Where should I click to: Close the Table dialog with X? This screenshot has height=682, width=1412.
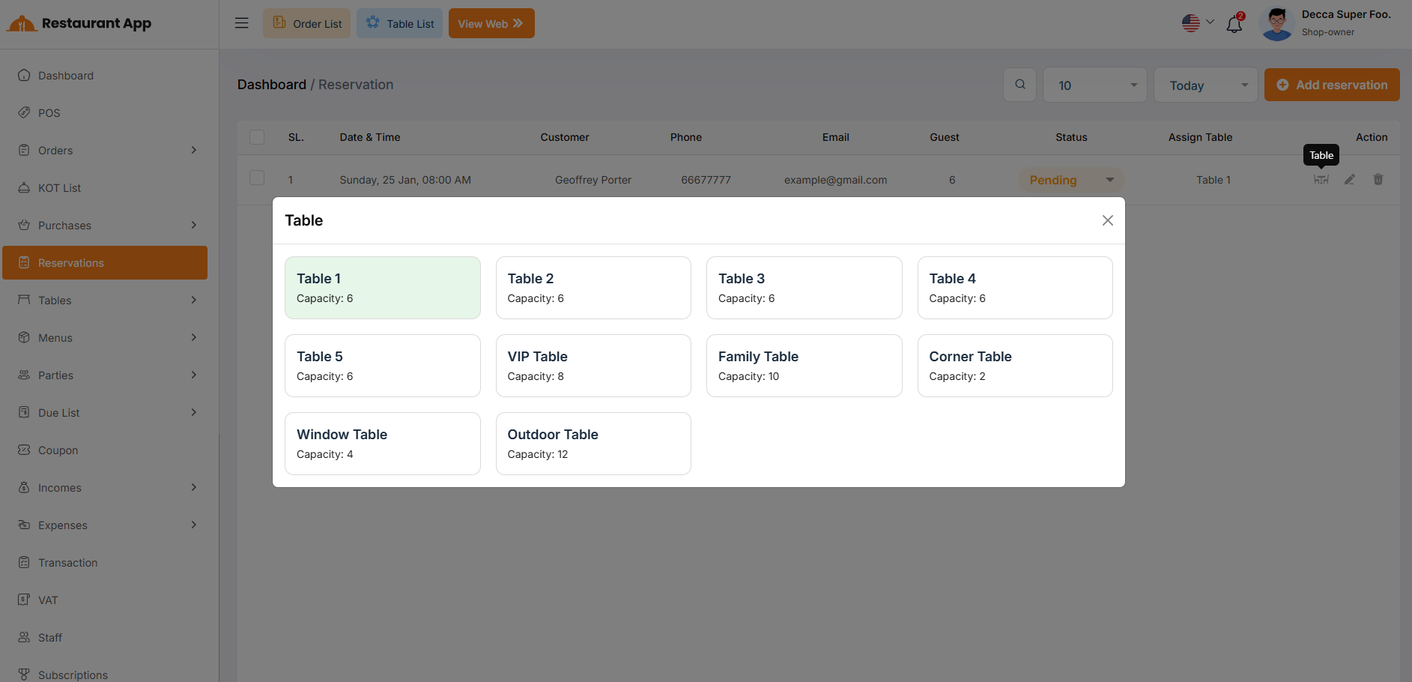(x=1107, y=220)
